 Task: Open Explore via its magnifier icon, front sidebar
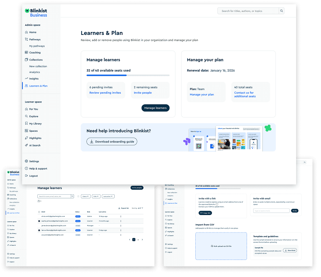pos(26,116)
